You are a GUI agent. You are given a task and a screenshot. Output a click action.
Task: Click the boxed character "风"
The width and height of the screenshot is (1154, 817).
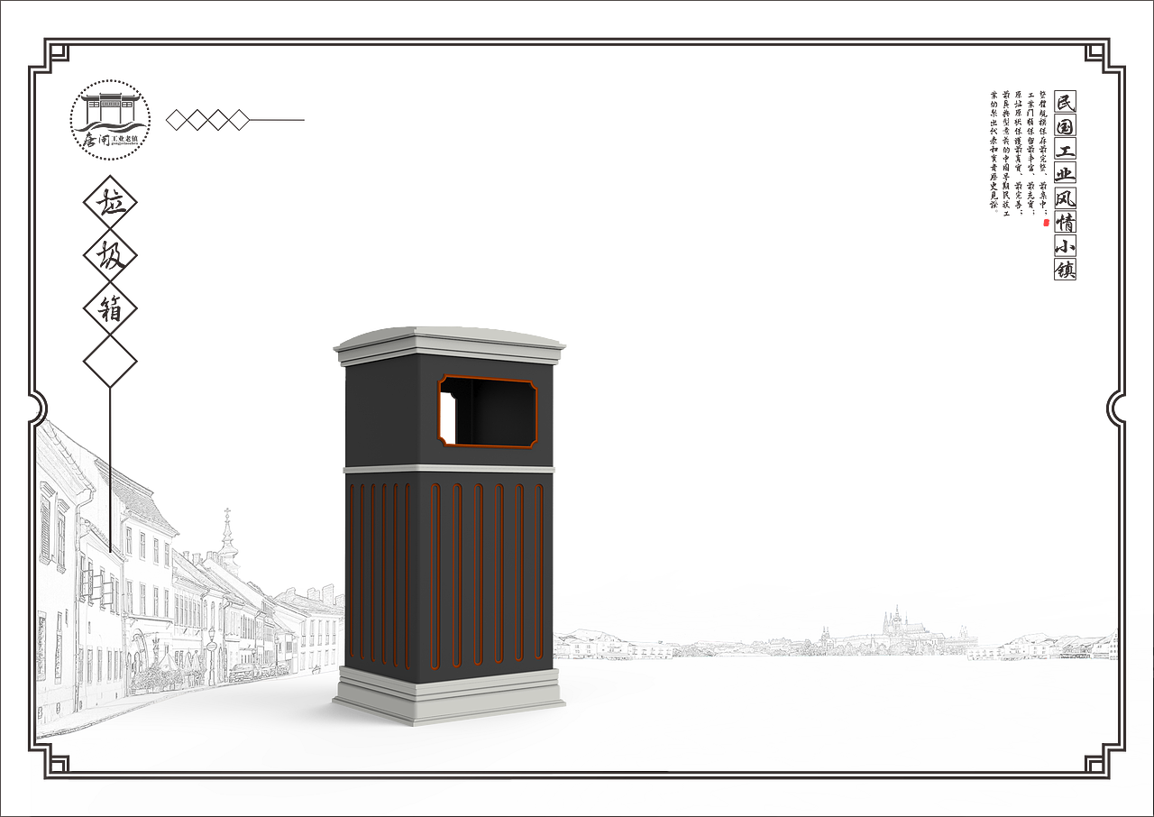click(1065, 197)
